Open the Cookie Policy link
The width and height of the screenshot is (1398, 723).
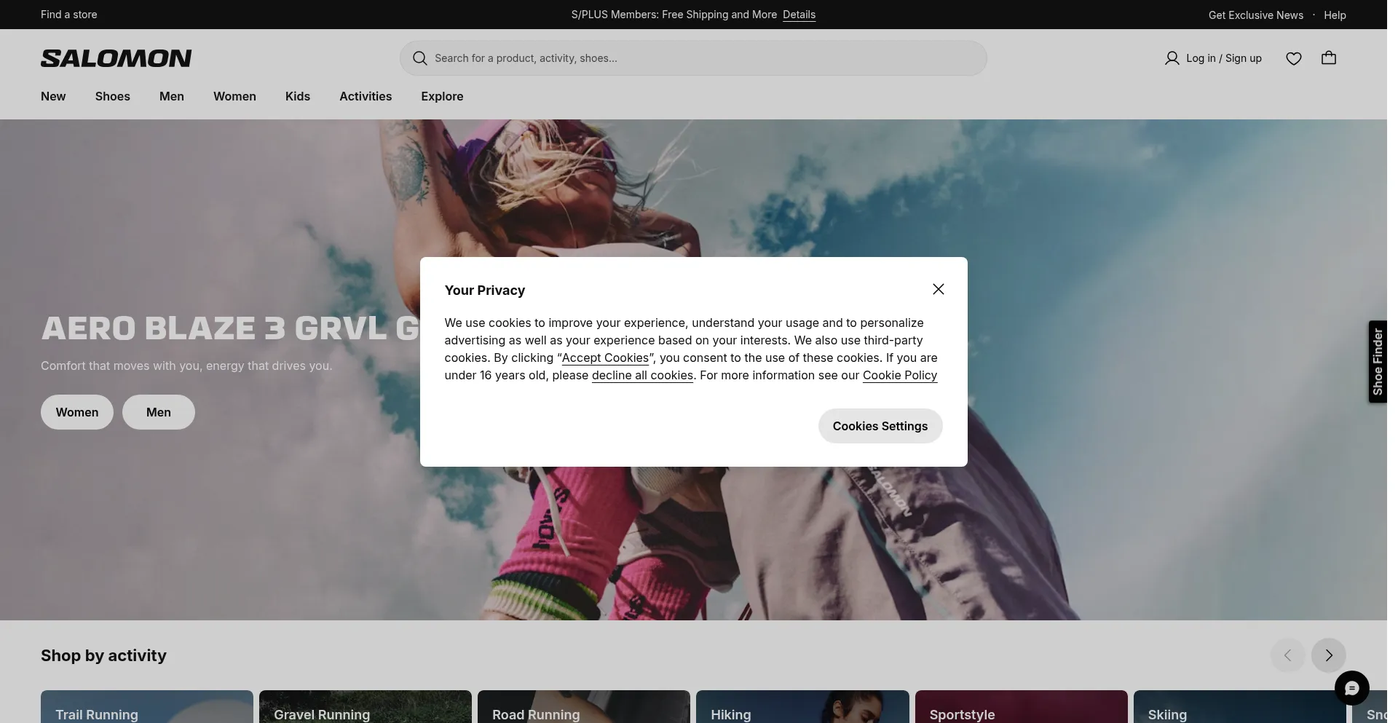pyautogui.click(x=900, y=375)
